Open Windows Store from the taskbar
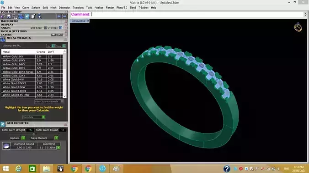 [x=32, y=169]
